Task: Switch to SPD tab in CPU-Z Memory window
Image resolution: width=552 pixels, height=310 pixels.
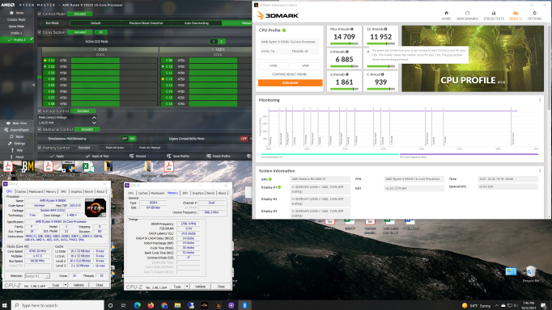Action: click(x=185, y=193)
